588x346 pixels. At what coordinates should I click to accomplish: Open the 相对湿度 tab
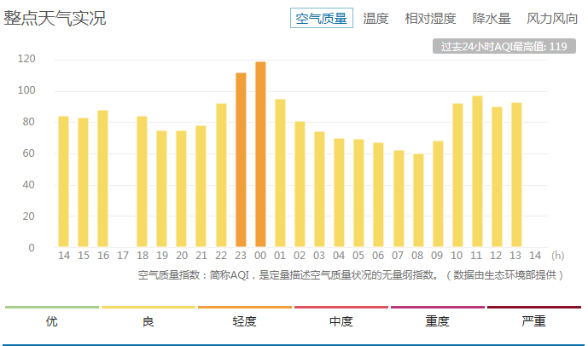(430, 18)
